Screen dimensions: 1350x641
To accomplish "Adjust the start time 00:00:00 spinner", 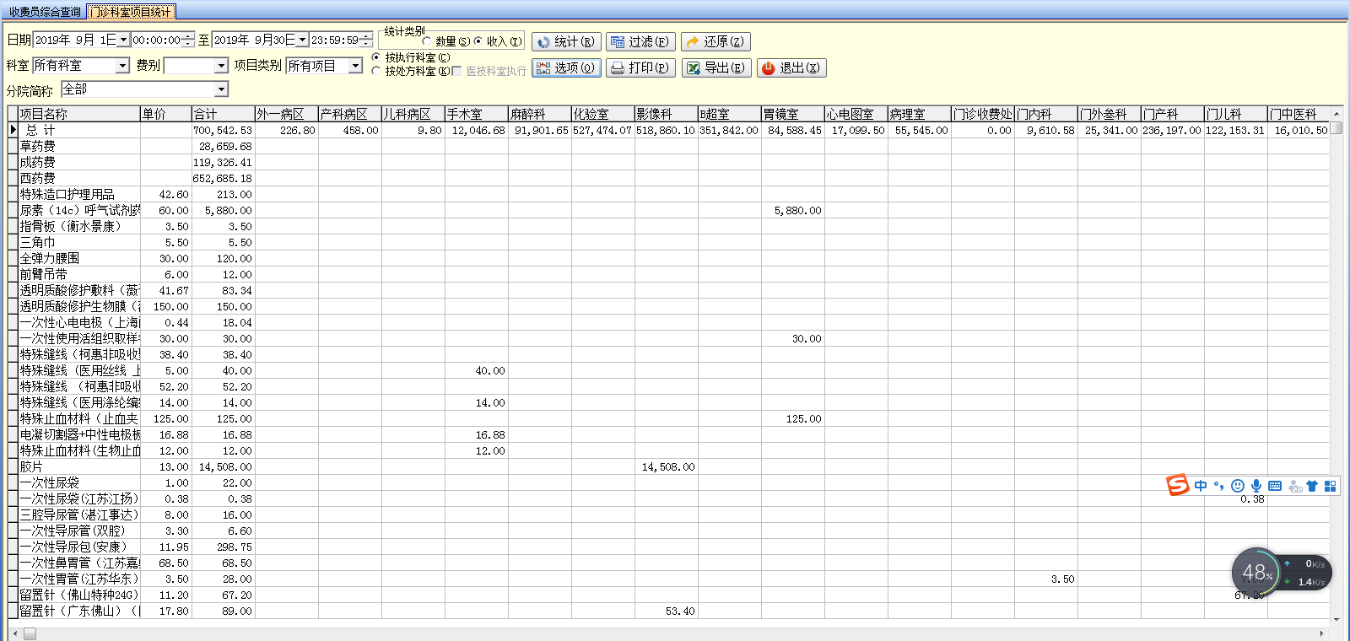I will tap(188, 40).
